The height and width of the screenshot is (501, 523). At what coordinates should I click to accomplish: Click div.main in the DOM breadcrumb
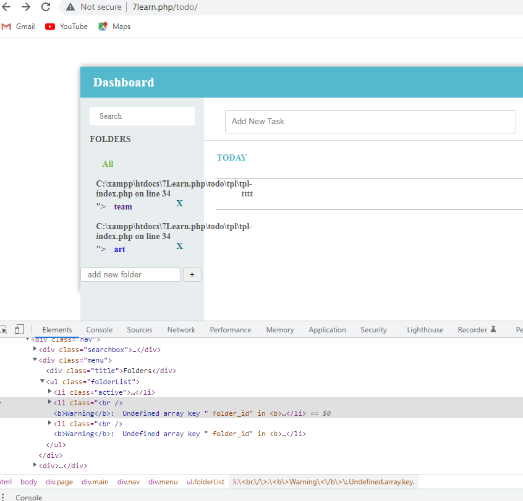[x=95, y=482]
